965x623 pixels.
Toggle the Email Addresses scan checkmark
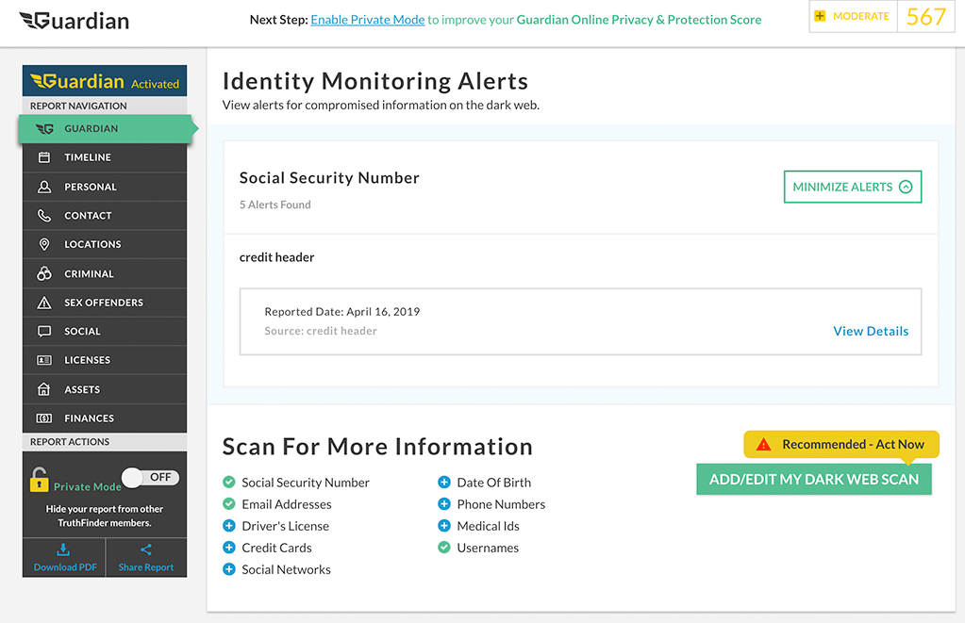[x=229, y=504]
